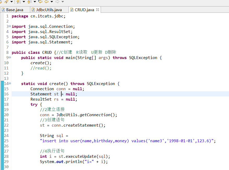Click line number 16 in the gutter

coord(6,94)
